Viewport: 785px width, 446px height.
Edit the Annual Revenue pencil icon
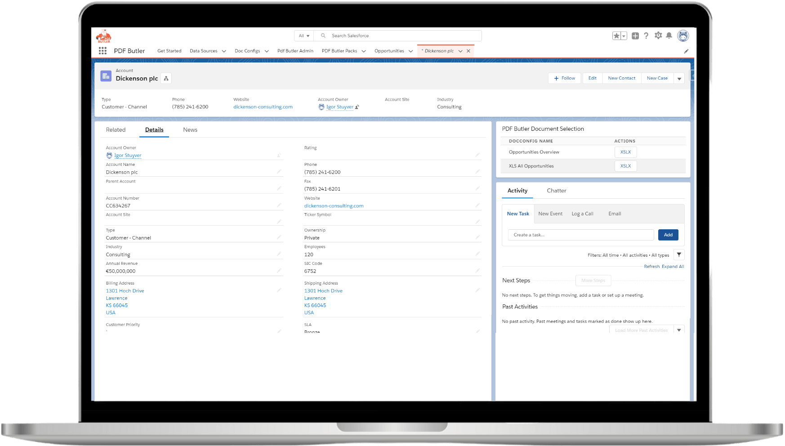pos(279,271)
